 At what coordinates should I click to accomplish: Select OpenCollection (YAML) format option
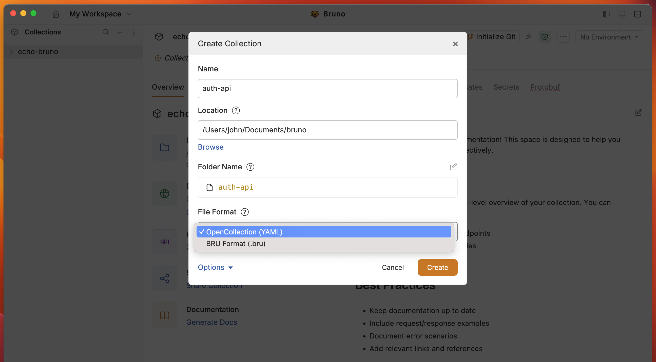tap(324, 232)
